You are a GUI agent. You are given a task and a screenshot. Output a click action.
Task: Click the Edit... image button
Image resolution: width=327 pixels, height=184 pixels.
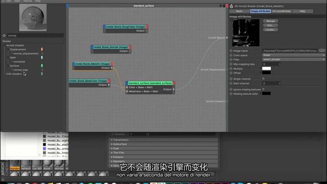tap(270, 26)
